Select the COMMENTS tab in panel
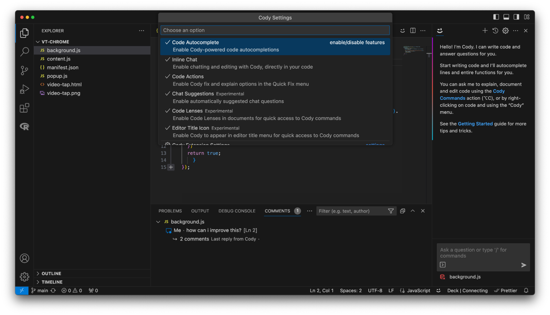The image size is (550, 315). (277, 211)
